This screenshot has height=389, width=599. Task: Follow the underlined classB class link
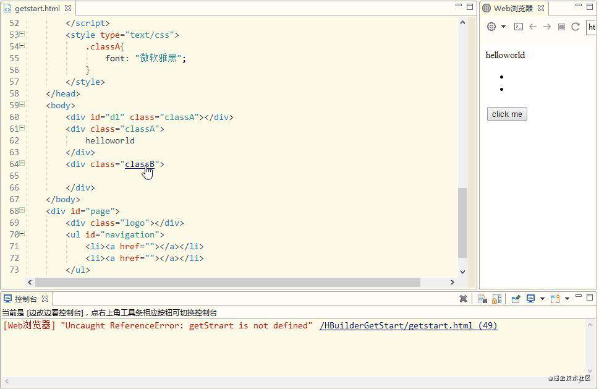[140, 165]
